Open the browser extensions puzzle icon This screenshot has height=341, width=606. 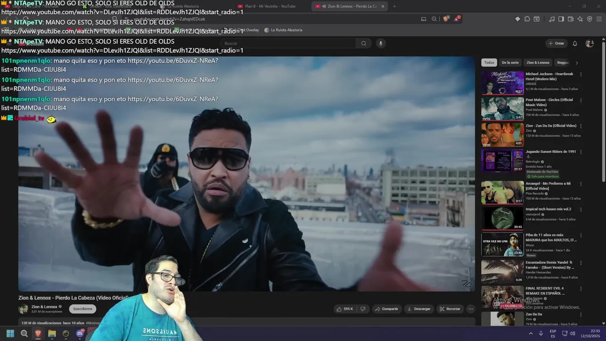coord(527,19)
